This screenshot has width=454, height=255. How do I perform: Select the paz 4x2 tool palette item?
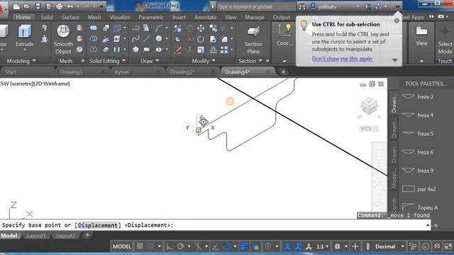(x=419, y=189)
